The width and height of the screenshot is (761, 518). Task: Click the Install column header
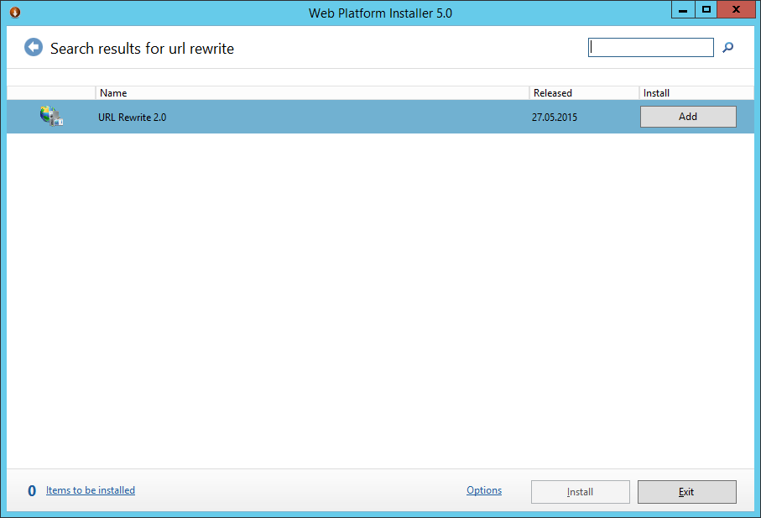[x=696, y=92]
